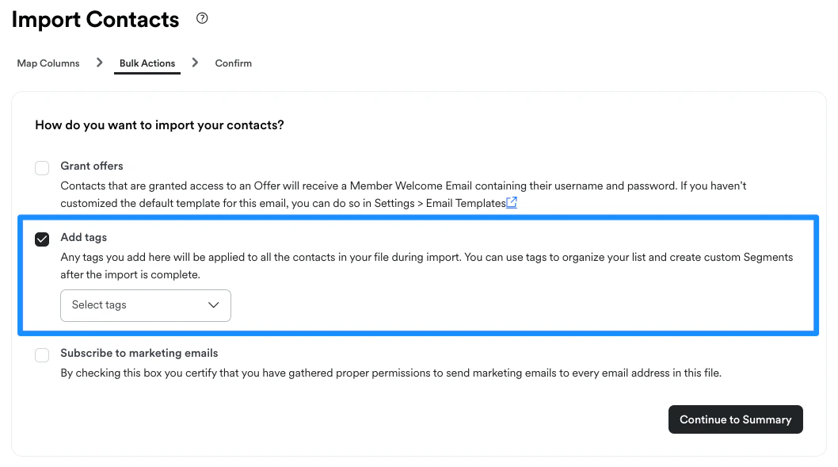Uncheck the Add tags checkbox

42,239
